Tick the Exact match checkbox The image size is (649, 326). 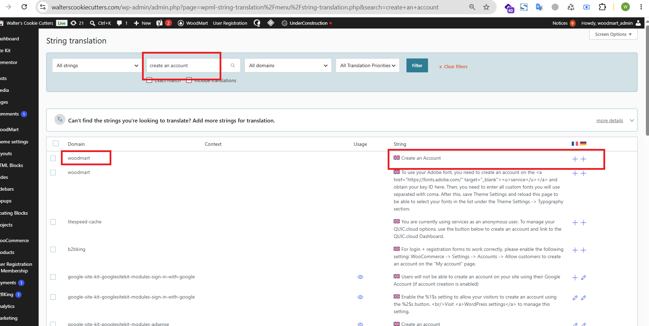point(149,80)
